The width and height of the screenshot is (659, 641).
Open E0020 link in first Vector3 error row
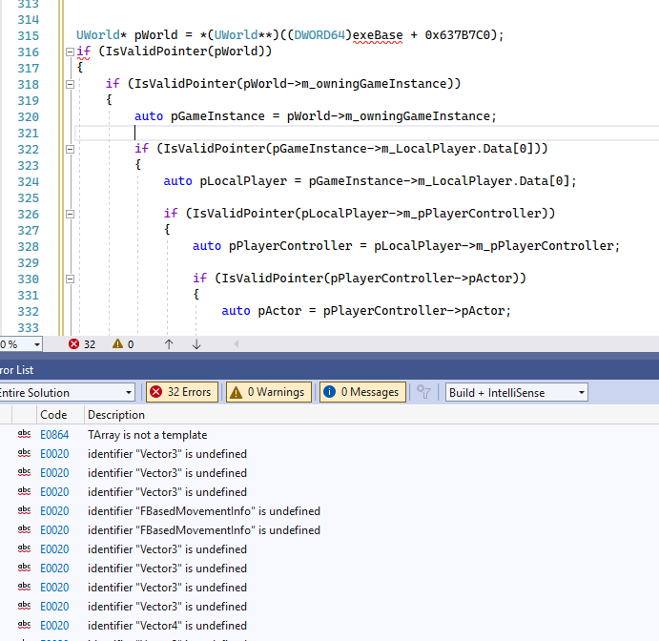(54, 454)
